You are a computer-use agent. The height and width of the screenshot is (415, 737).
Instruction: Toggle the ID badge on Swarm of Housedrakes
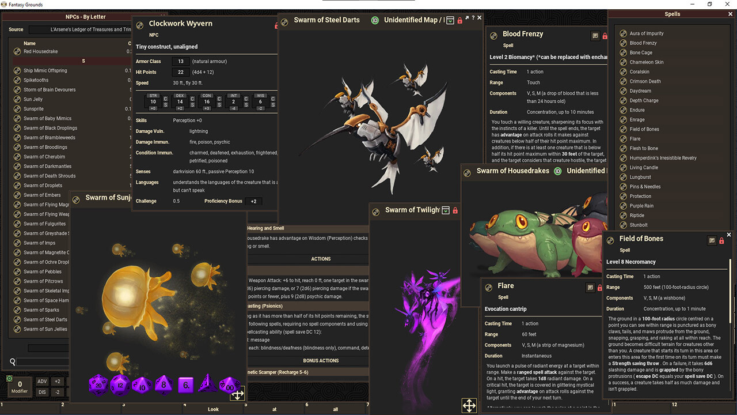[557, 171]
